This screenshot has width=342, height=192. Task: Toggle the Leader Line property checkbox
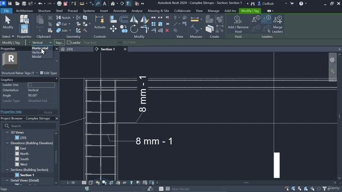30,85
